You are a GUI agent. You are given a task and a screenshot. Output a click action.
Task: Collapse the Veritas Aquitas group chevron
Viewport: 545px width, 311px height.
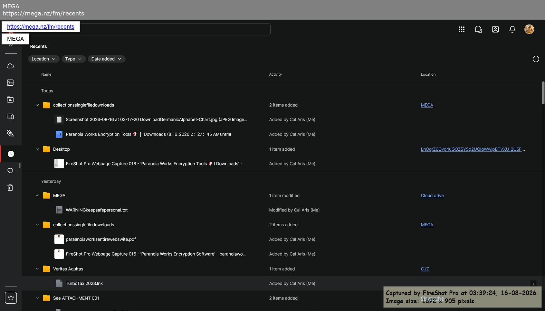[x=37, y=269]
